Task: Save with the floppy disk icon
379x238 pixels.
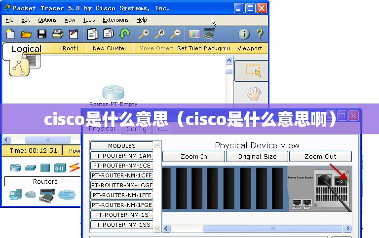Action: click(x=42, y=34)
